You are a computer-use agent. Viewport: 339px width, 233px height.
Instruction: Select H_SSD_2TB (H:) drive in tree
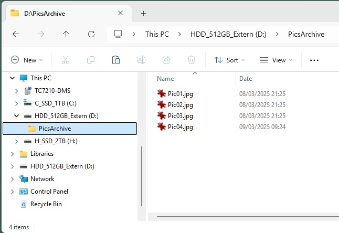[56, 141]
